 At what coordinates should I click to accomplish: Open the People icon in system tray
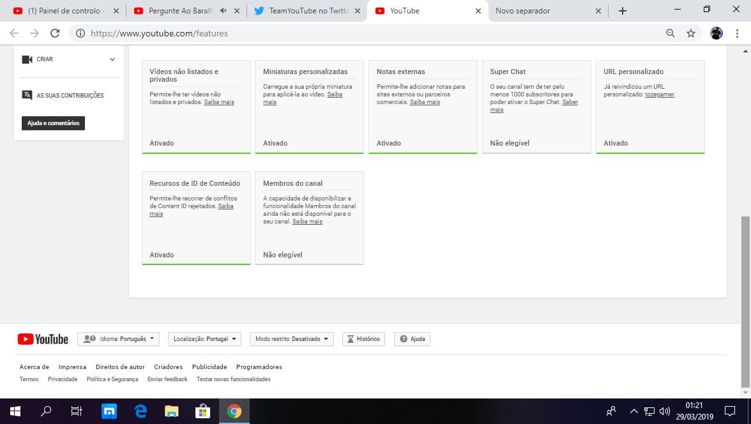point(611,411)
